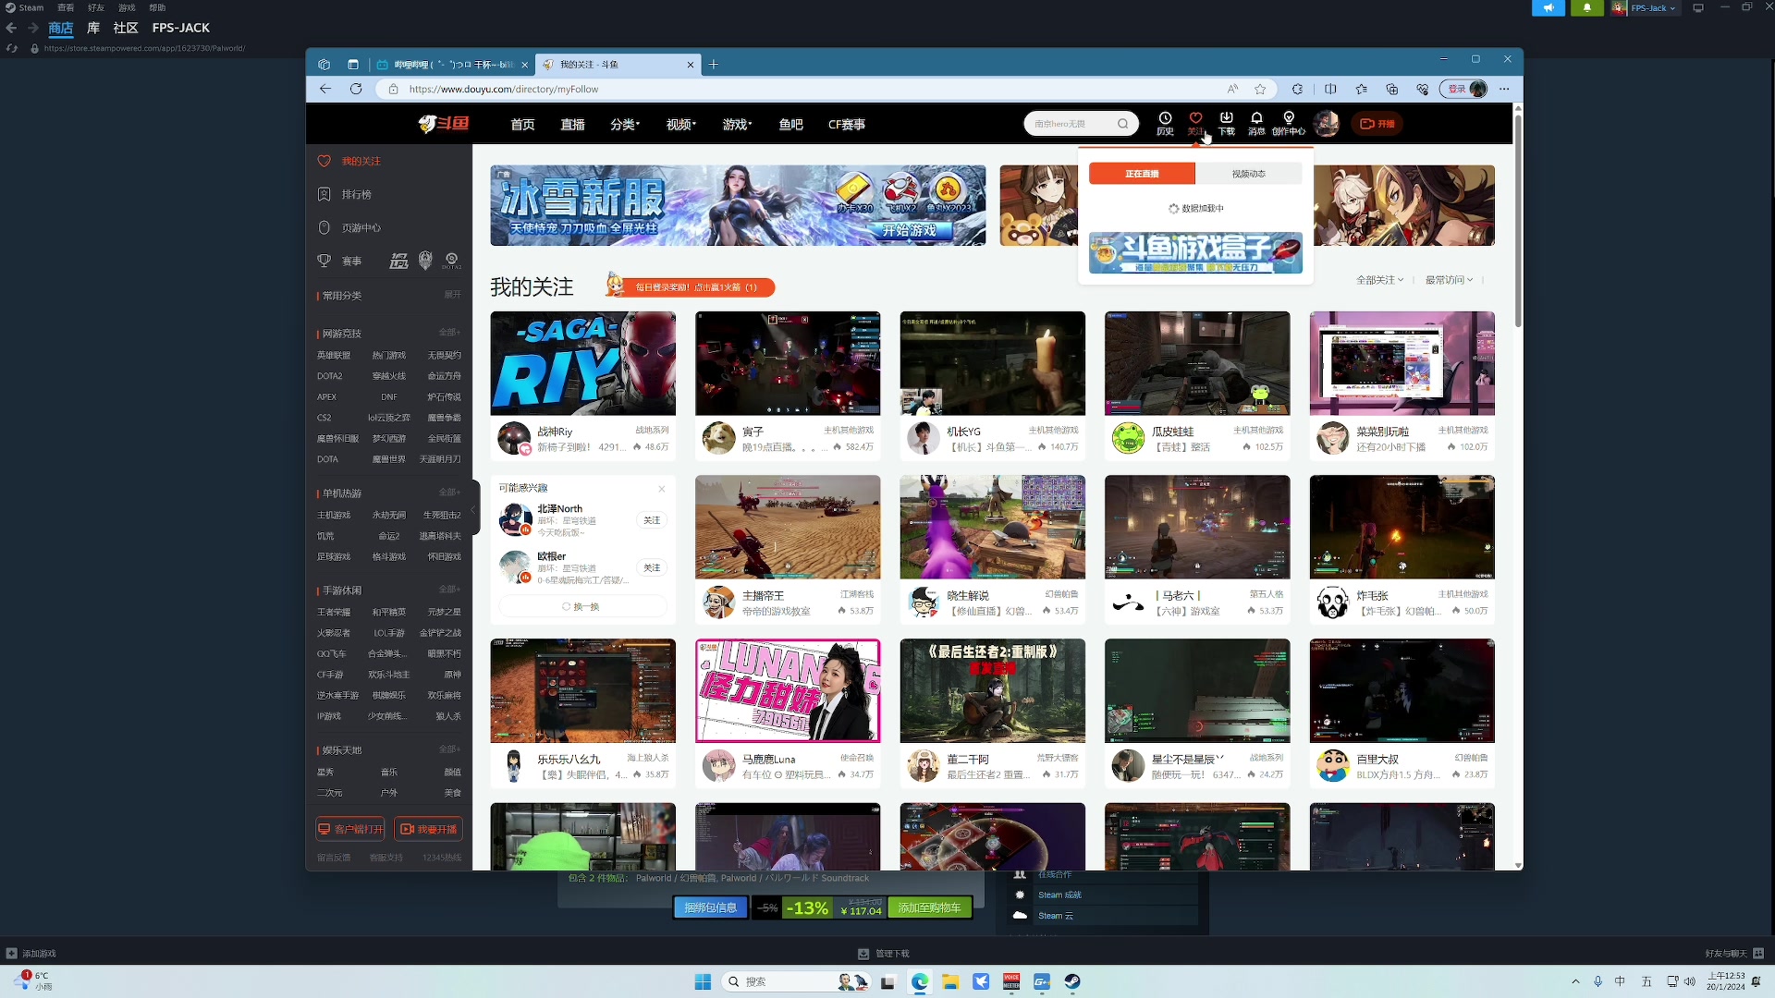This screenshot has height=998, width=1775.
Task: Click the 斗鱼游戏盒子 ad banner in popup
Action: pos(1195,252)
